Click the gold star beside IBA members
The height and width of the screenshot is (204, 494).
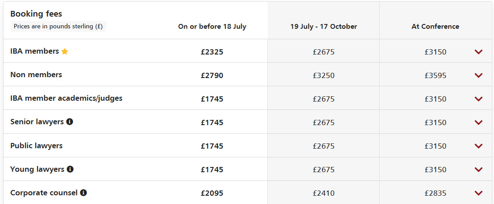point(65,51)
